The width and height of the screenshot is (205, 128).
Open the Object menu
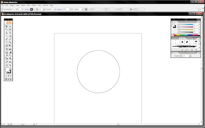coord(12,5)
